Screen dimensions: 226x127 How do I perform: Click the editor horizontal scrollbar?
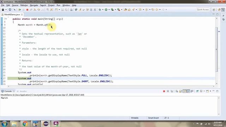pyautogui.click(x=111, y=86)
